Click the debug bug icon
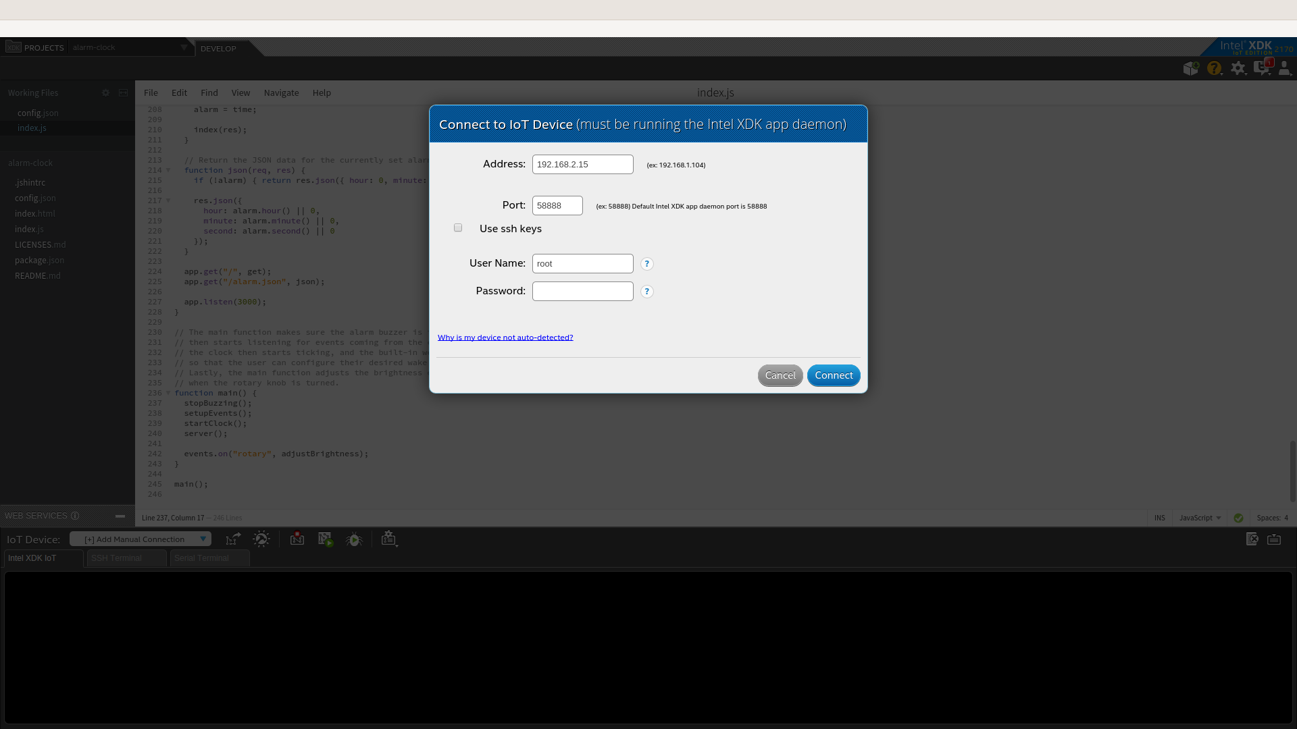 354,539
